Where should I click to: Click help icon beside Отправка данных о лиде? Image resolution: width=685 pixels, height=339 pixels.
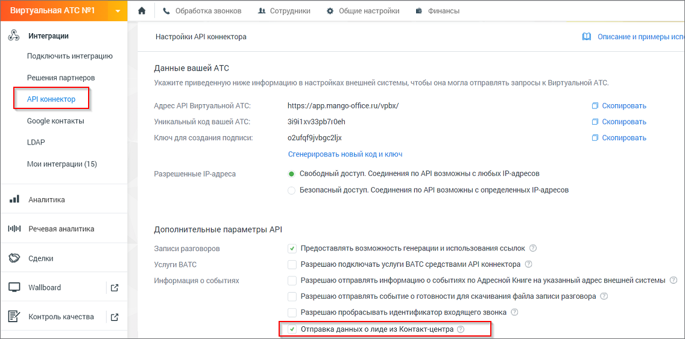[x=460, y=329]
